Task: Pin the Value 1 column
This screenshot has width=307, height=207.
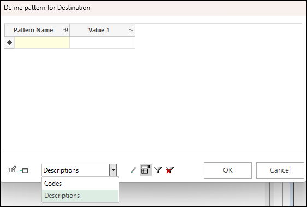Action: [x=131, y=30]
